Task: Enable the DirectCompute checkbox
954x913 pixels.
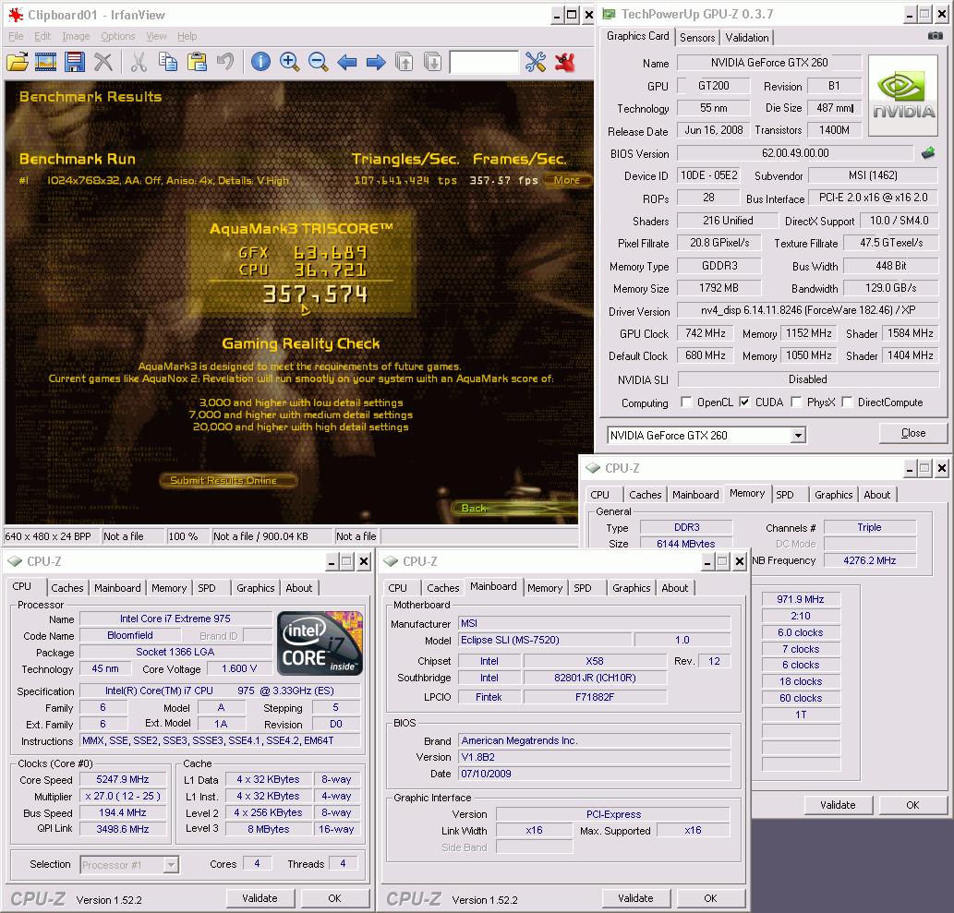Action: pos(846,402)
